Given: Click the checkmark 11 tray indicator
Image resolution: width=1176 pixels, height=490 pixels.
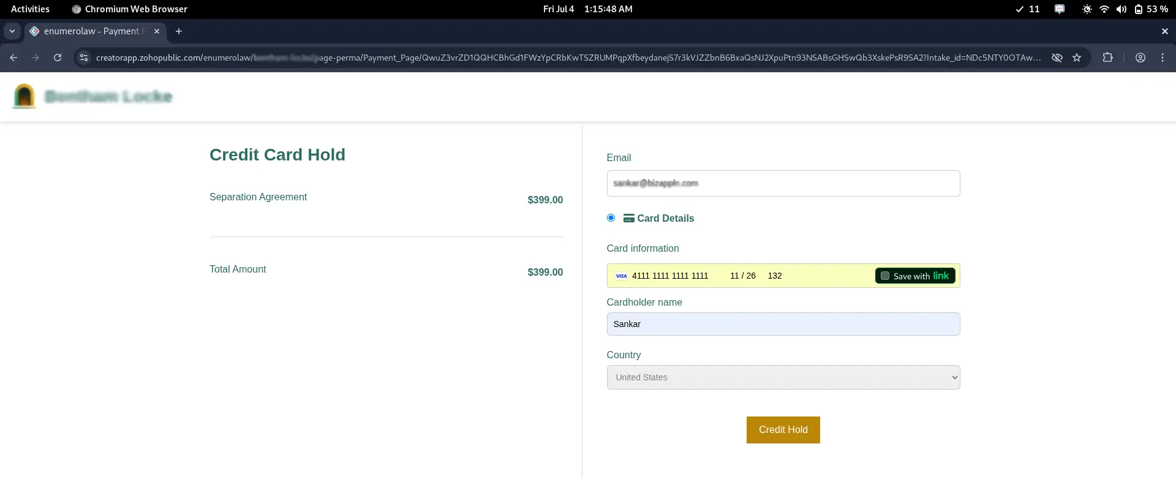Looking at the screenshot, I should (1028, 9).
